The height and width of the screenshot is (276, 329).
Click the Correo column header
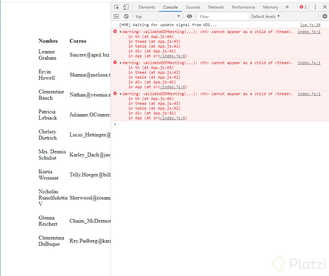coord(78,41)
